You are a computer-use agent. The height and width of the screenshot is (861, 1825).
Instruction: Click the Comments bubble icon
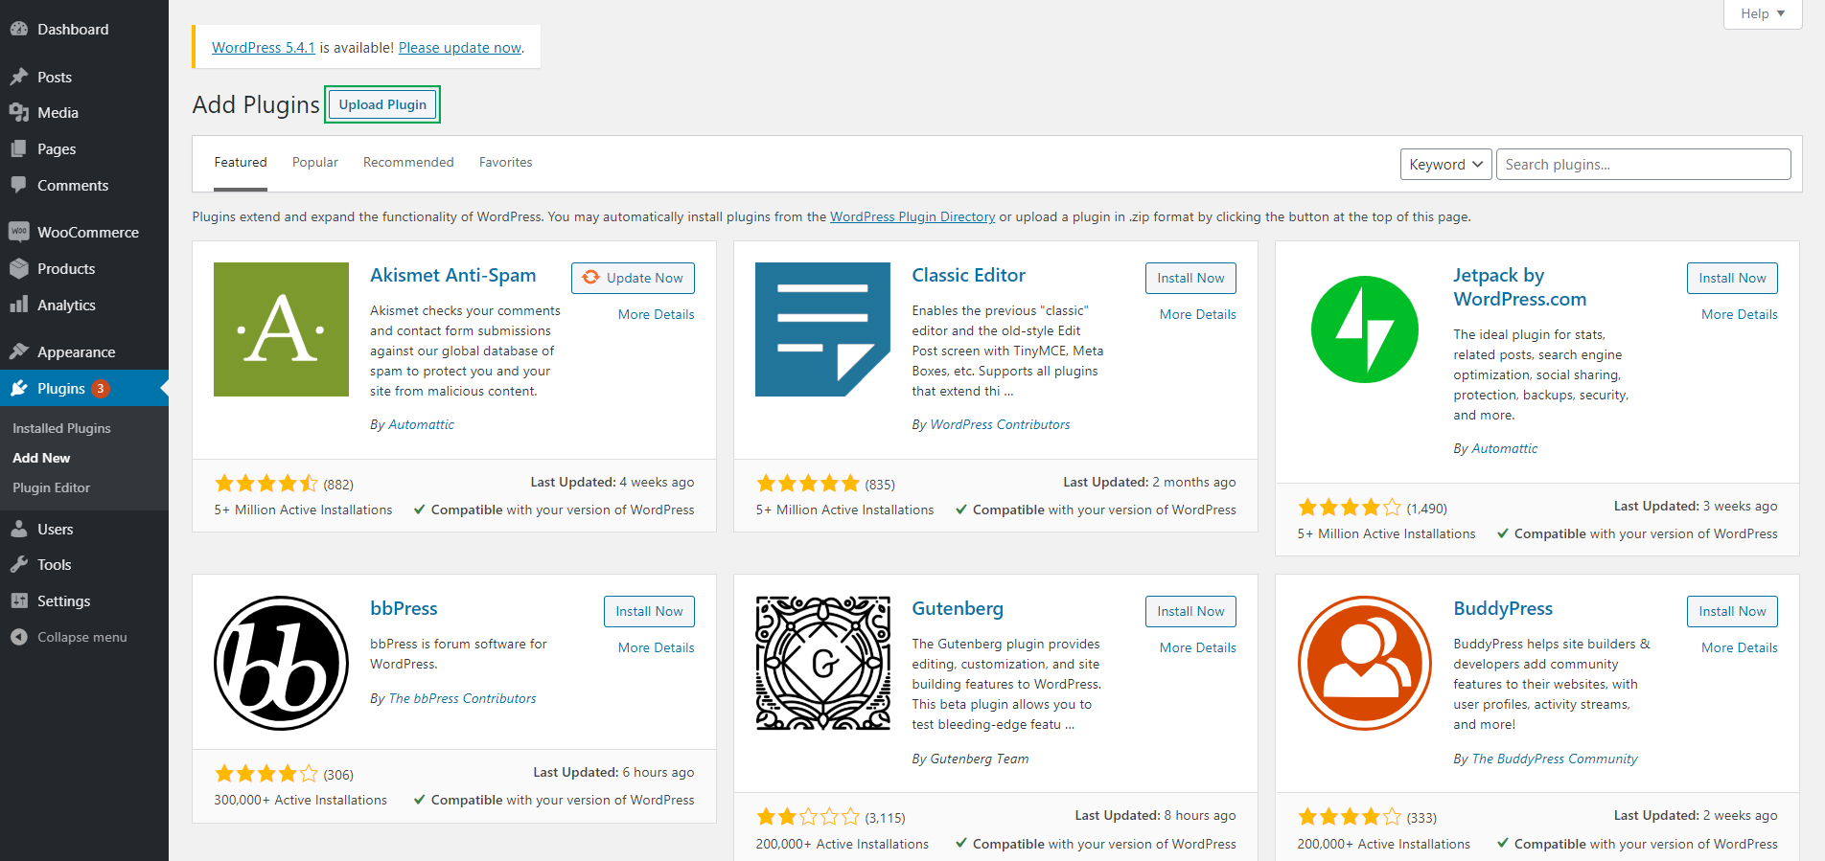click(x=19, y=185)
